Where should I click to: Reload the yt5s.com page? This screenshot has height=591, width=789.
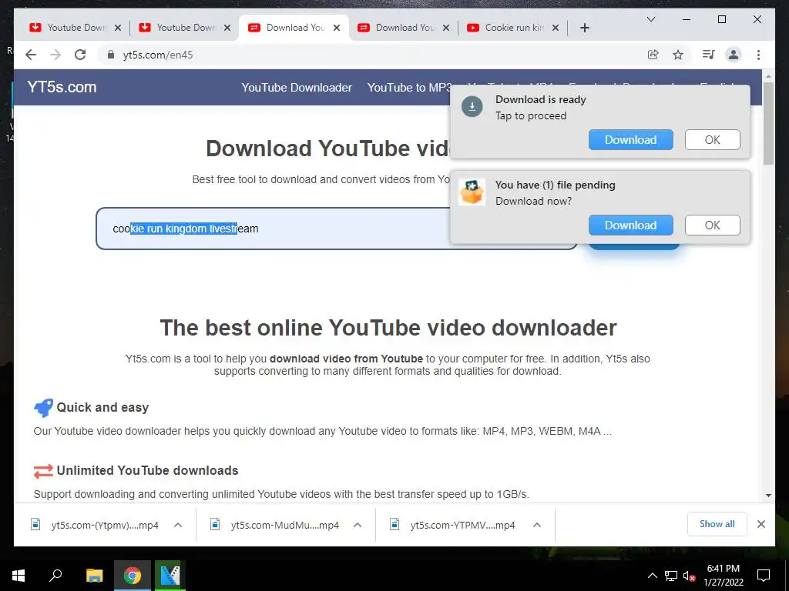(x=80, y=55)
